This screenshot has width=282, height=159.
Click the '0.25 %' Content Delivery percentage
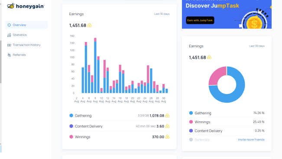pyautogui.click(x=259, y=131)
